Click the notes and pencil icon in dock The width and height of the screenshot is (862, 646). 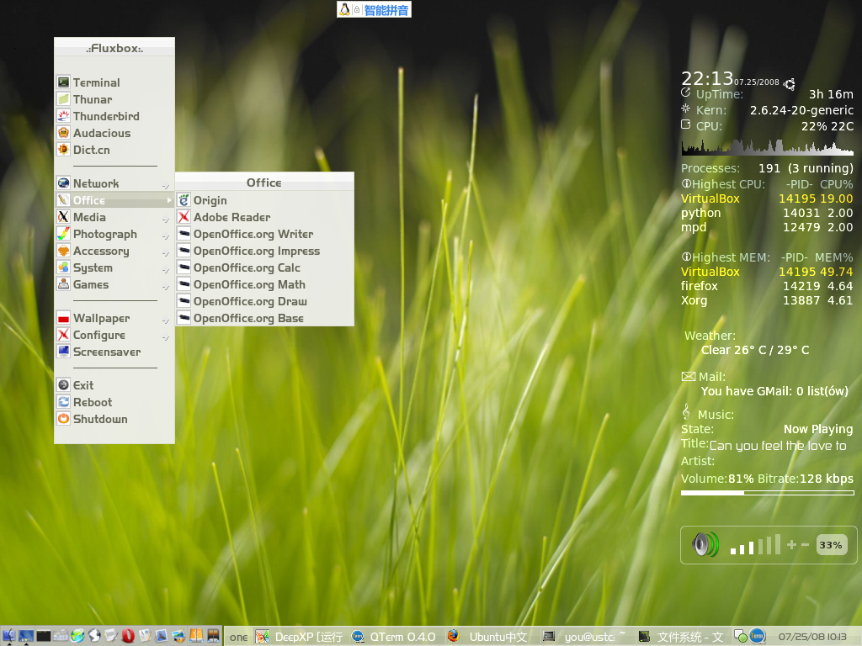111,636
